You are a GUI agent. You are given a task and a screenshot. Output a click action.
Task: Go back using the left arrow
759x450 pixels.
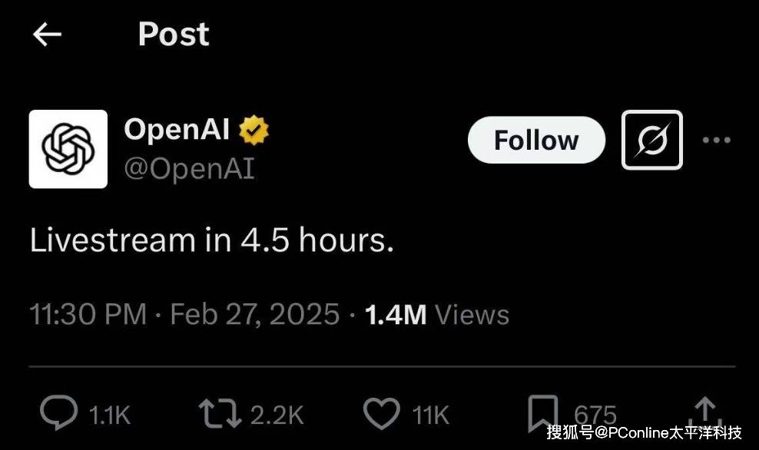click(47, 35)
